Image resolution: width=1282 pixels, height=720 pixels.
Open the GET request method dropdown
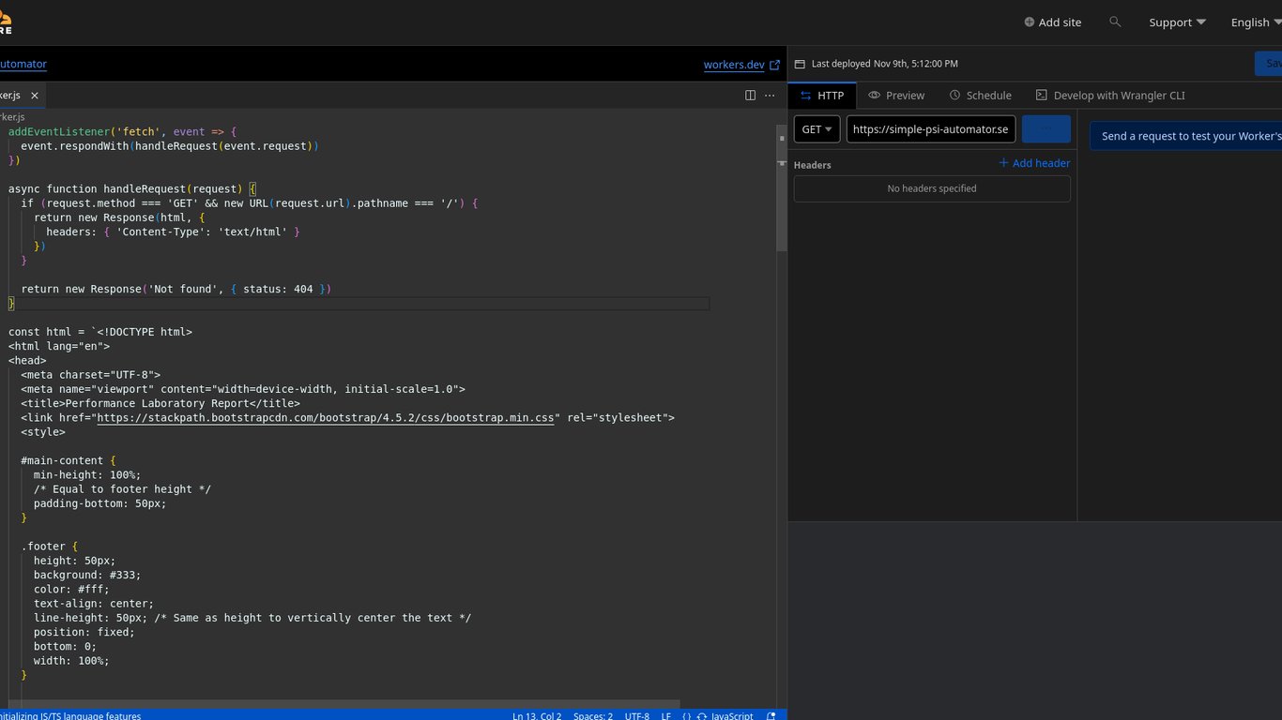pyautogui.click(x=817, y=128)
